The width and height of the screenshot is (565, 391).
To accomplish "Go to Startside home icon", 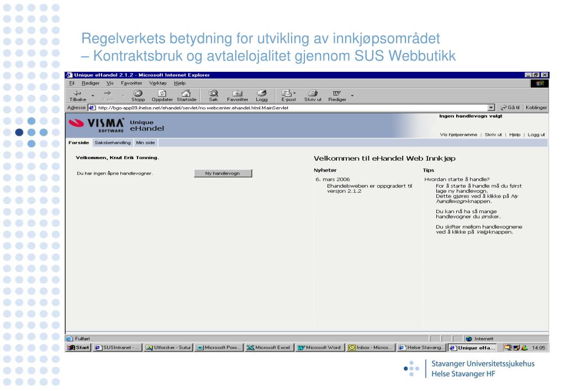I will [186, 93].
